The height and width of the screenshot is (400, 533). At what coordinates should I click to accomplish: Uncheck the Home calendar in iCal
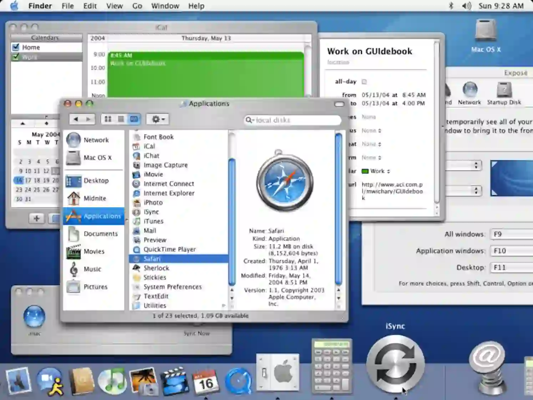pyautogui.click(x=15, y=47)
